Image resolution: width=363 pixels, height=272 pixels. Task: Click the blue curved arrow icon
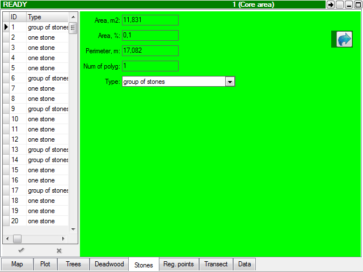[x=344, y=39]
